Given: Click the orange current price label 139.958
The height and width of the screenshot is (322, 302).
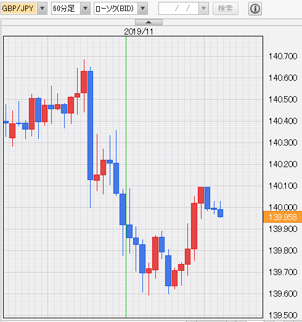Looking at the screenshot, I should [282, 217].
